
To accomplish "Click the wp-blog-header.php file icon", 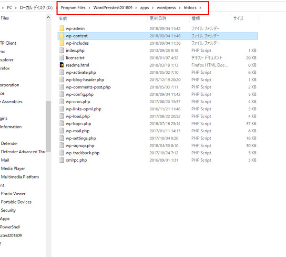I will click(x=61, y=79).
